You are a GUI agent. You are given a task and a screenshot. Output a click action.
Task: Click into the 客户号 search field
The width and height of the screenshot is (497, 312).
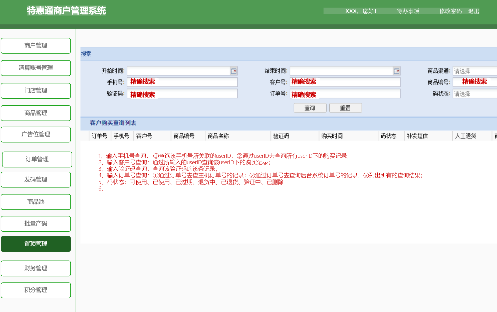345,82
